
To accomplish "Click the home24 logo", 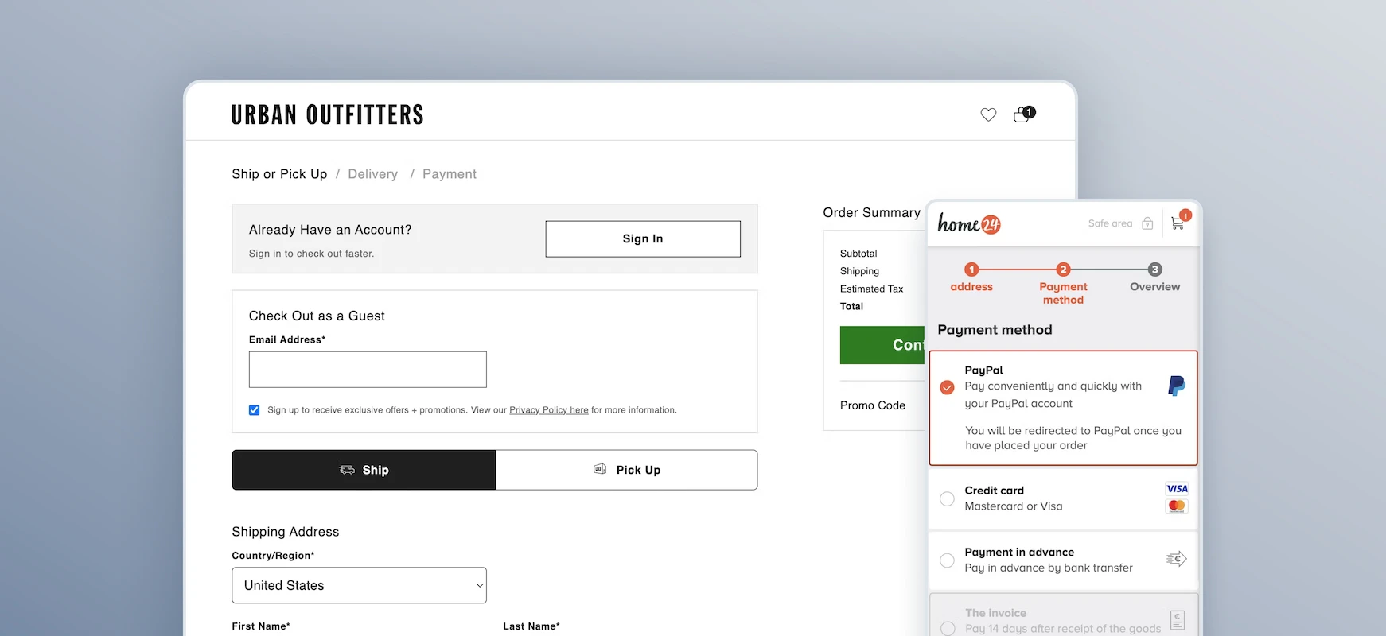I will (968, 224).
